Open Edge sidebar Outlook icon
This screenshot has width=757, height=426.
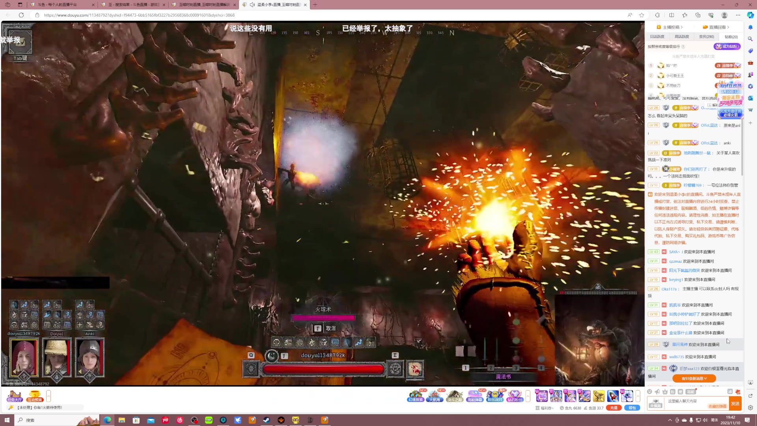point(750,98)
